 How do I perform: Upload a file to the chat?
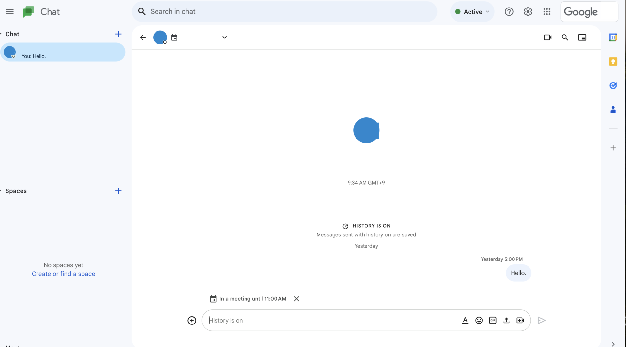pos(506,320)
